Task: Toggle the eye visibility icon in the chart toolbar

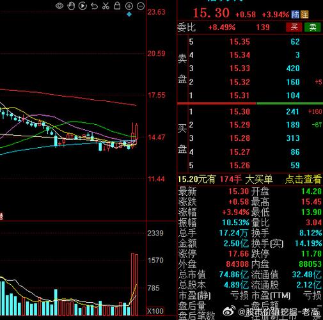Action: coord(59,6)
